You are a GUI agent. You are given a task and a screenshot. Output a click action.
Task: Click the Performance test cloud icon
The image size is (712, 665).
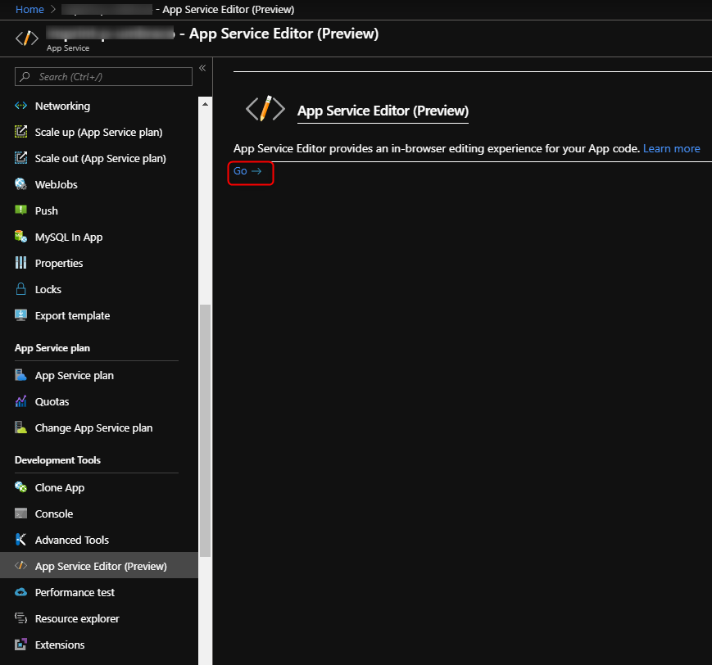click(21, 592)
